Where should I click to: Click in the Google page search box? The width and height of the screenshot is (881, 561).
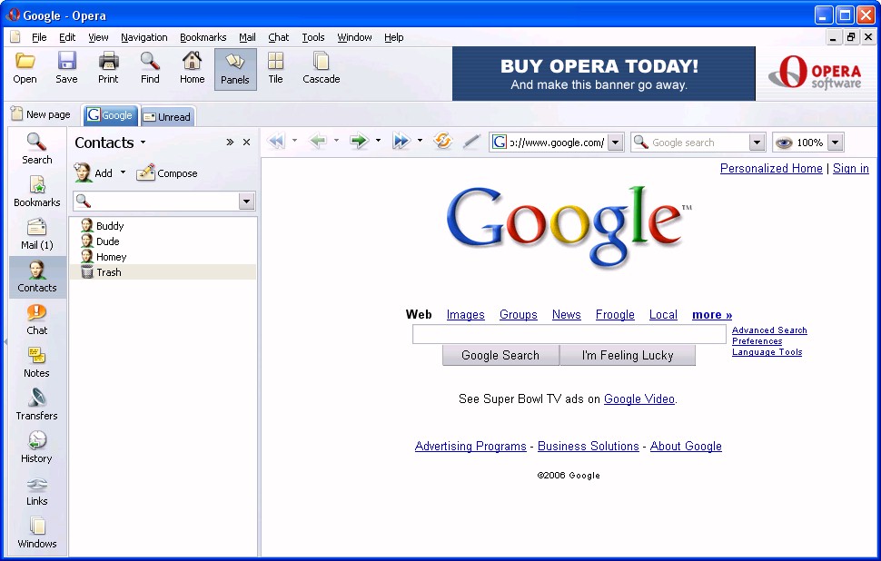[569, 334]
